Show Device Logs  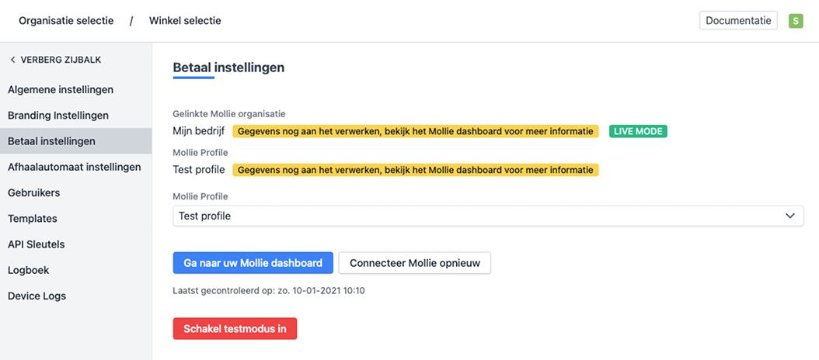[37, 296]
